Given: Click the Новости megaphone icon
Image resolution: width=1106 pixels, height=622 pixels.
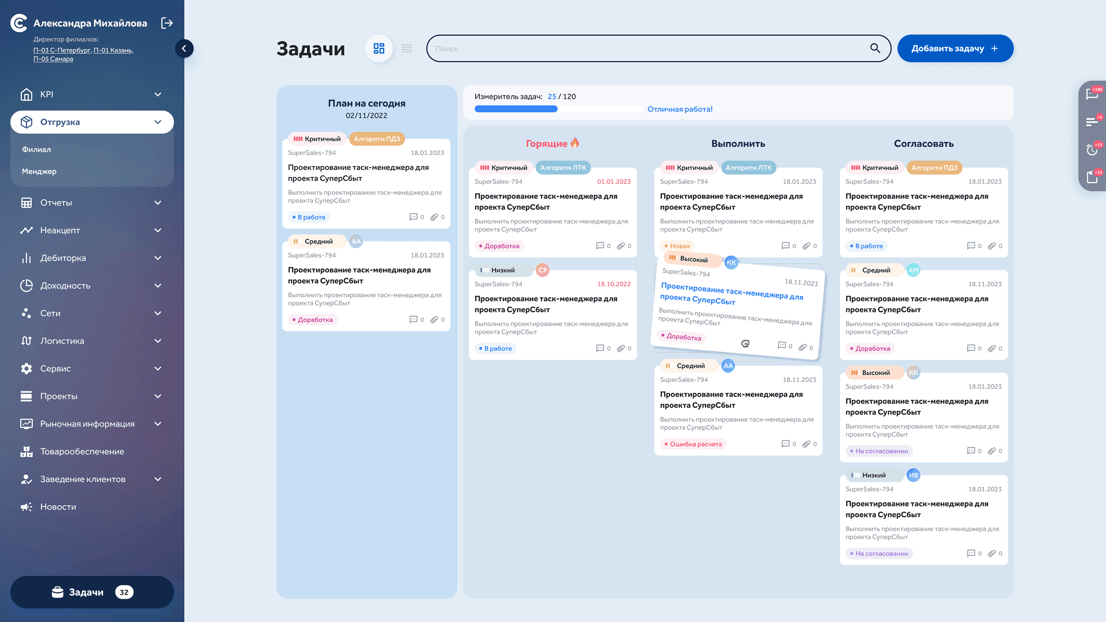Looking at the screenshot, I should pos(26,507).
